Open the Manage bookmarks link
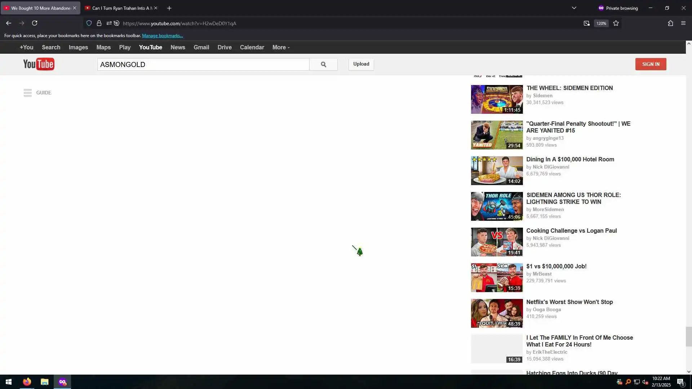Viewport: 692px width, 389px height. pos(162,36)
